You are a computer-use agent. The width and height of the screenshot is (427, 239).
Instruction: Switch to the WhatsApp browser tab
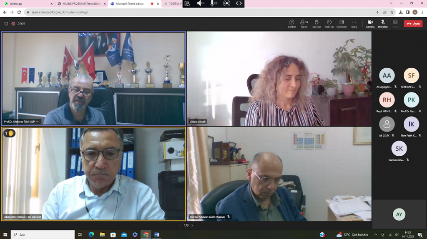coord(27,3)
